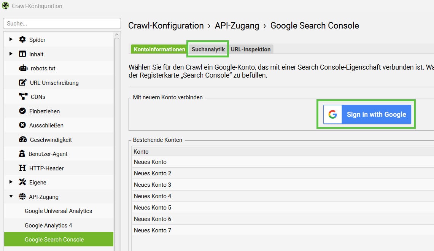This screenshot has height=251, width=434.
Task: Select the 'Neues Konto 7' row
Action: [283, 230]
